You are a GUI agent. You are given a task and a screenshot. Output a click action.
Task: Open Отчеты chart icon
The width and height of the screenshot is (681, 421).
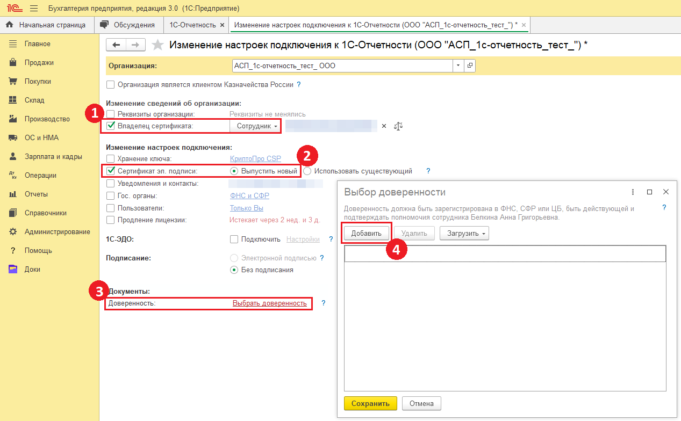(x=13, y=194)
